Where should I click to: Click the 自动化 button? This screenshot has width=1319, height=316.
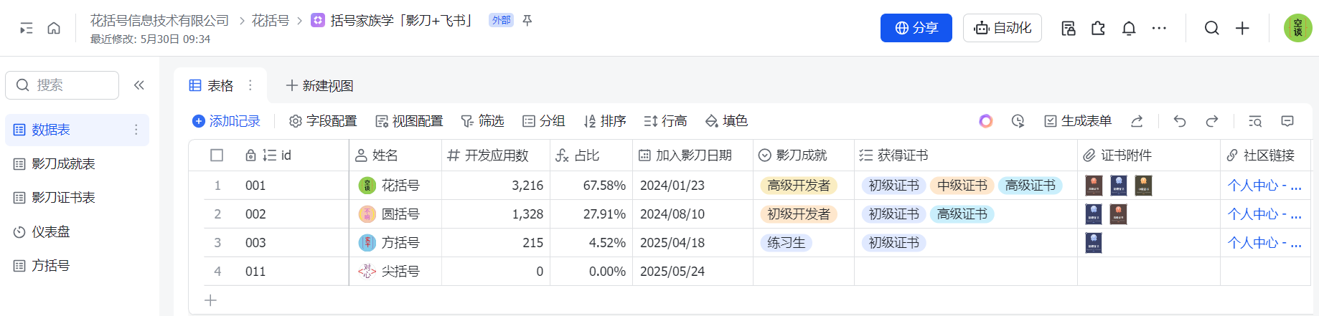click(1002, 28)
